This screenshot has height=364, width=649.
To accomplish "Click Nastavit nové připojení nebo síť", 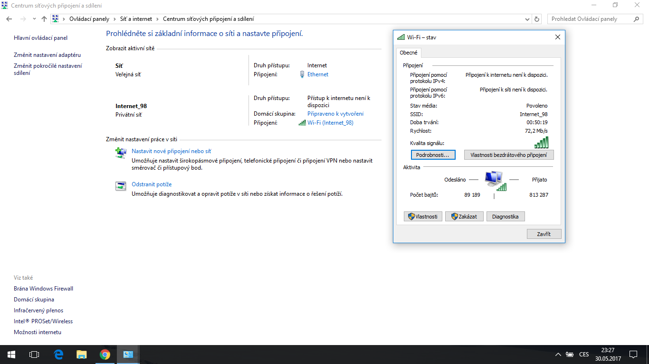I will 172,151.
